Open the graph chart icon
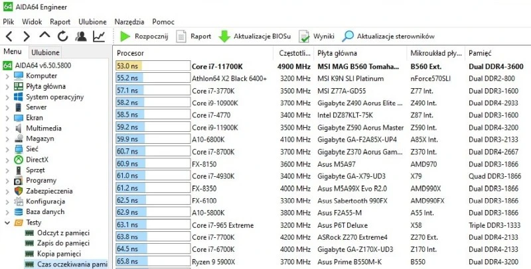This screenshot has width=531, height=269. point(98,36)
